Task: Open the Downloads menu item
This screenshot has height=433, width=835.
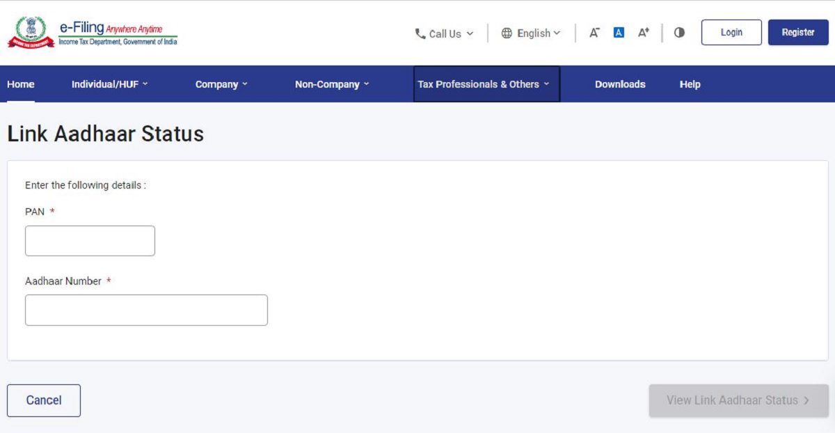Action: [620, 84]
